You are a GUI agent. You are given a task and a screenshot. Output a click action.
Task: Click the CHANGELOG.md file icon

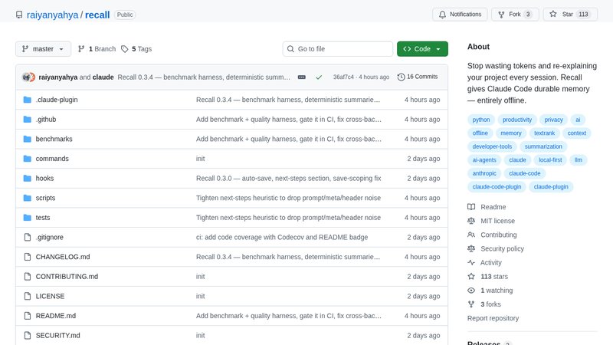tap(28, 257)
